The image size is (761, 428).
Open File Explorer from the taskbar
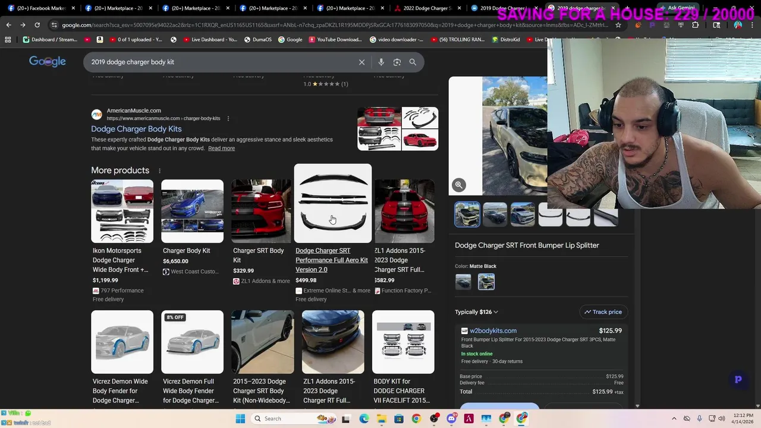tap(381, 418)
